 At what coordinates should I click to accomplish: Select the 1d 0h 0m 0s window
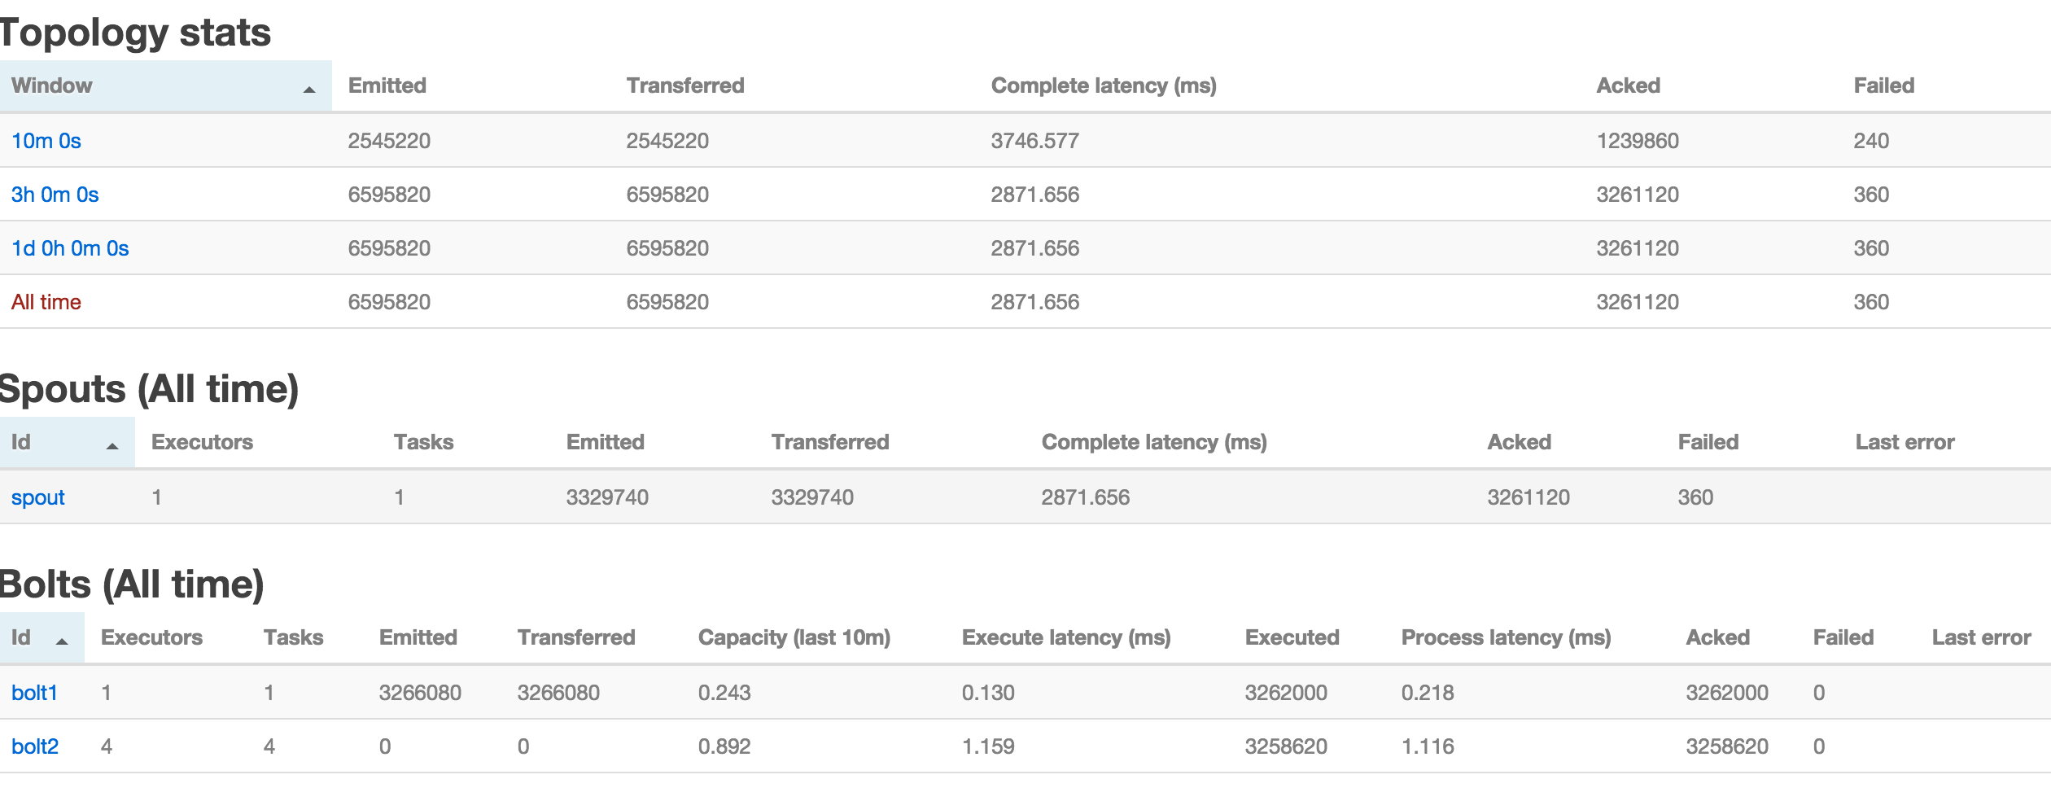click(x=70, y=248)
